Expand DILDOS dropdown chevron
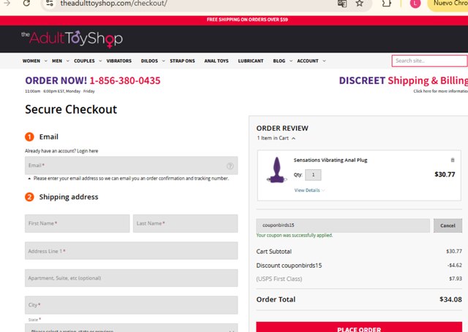This screenshot has height=332, width=468. pyautogui.click(x=164, y=61)
